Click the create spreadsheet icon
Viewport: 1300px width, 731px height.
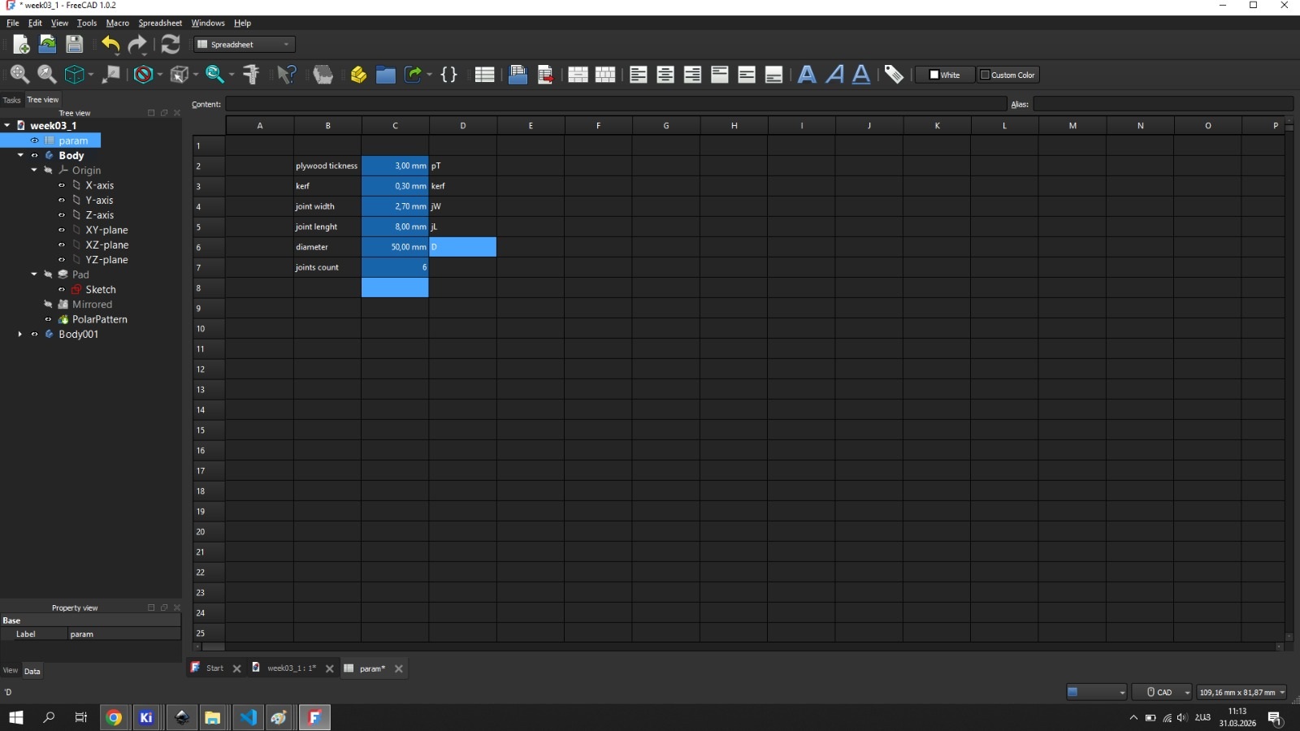(x=484, y=75)
